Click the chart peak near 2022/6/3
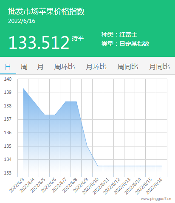The height and width of the screenshot is (203, 175). 23,88
